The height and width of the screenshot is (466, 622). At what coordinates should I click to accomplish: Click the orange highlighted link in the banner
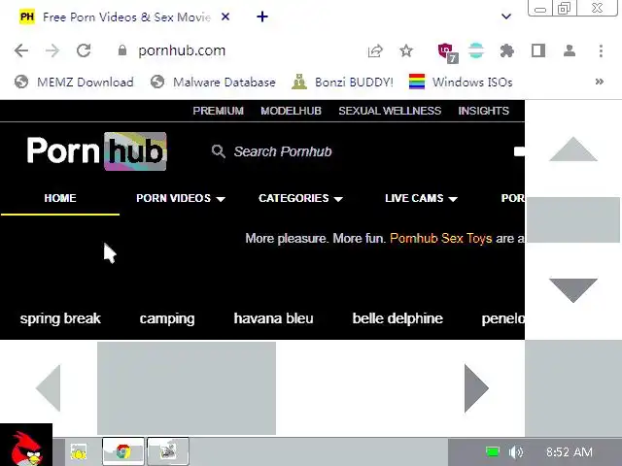click(x=440, y=238)
